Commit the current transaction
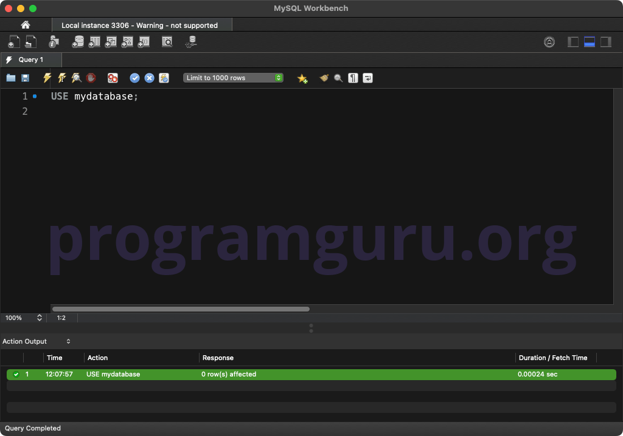The height and width of the screenshot is (436, 623). 134,78
